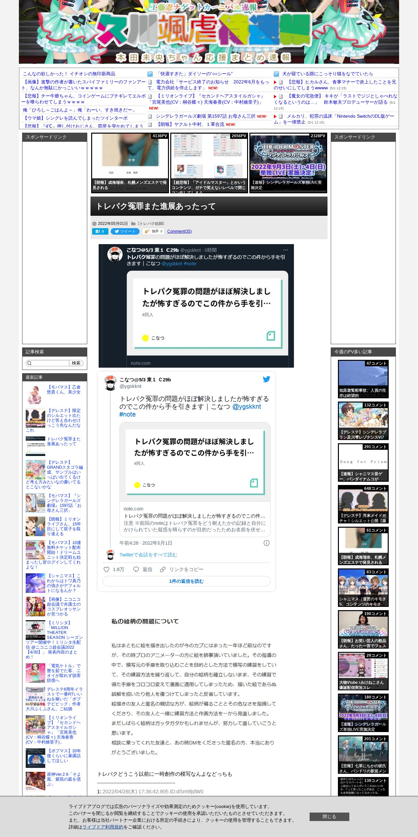Click the トレパク絵師 category link

(151, 224)
